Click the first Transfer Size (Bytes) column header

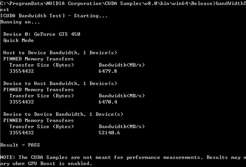click(42, 65)
